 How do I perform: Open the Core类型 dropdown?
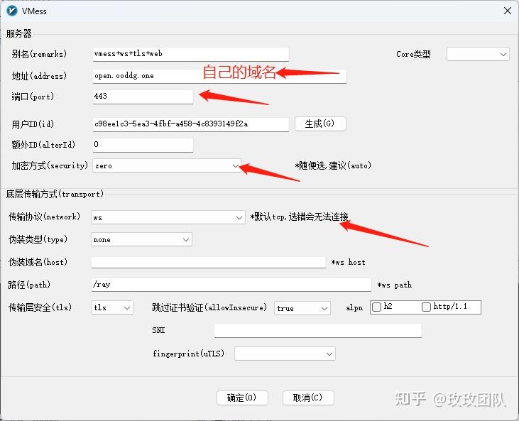coord(478,54)
